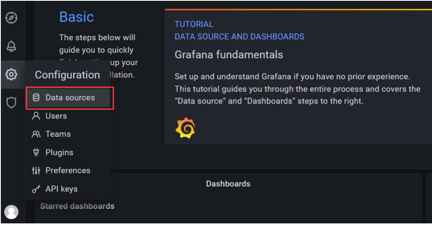432x225 pixels.
Task: Open the Alerting bell icon
Action: pyautogui.click(x=11, y=46)
